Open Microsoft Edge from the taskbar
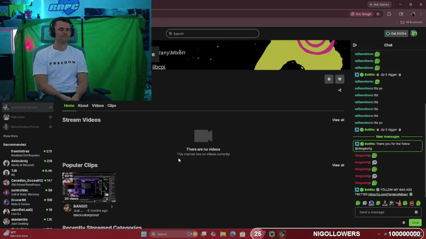 233,234
